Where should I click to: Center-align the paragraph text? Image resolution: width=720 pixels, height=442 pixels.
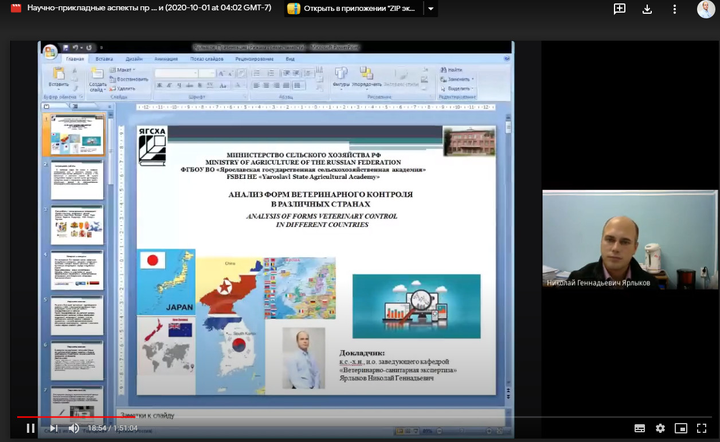[265, 85]
